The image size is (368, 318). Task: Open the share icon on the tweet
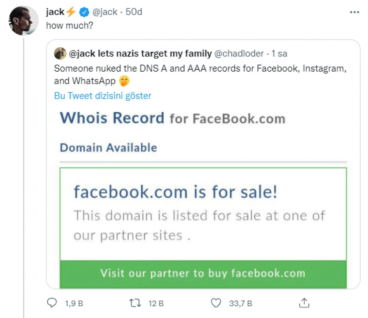tap(304, 303)
